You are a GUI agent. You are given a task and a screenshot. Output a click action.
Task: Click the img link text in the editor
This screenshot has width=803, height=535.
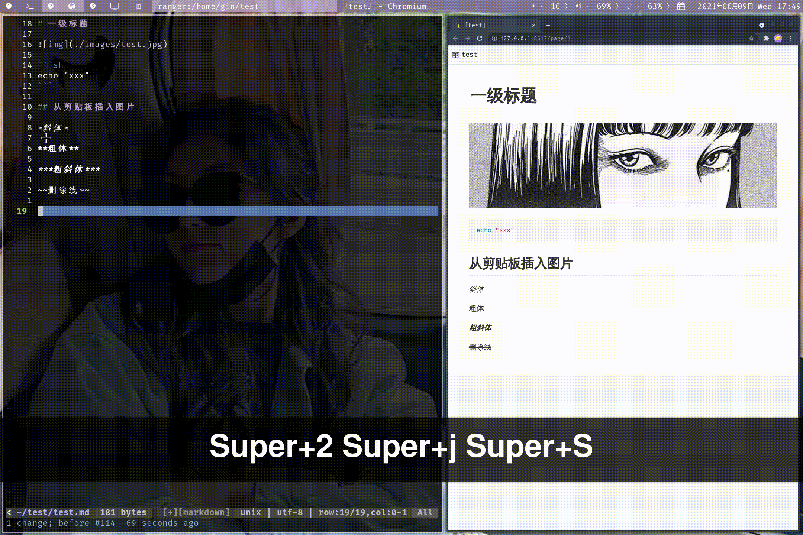[56, 45]
